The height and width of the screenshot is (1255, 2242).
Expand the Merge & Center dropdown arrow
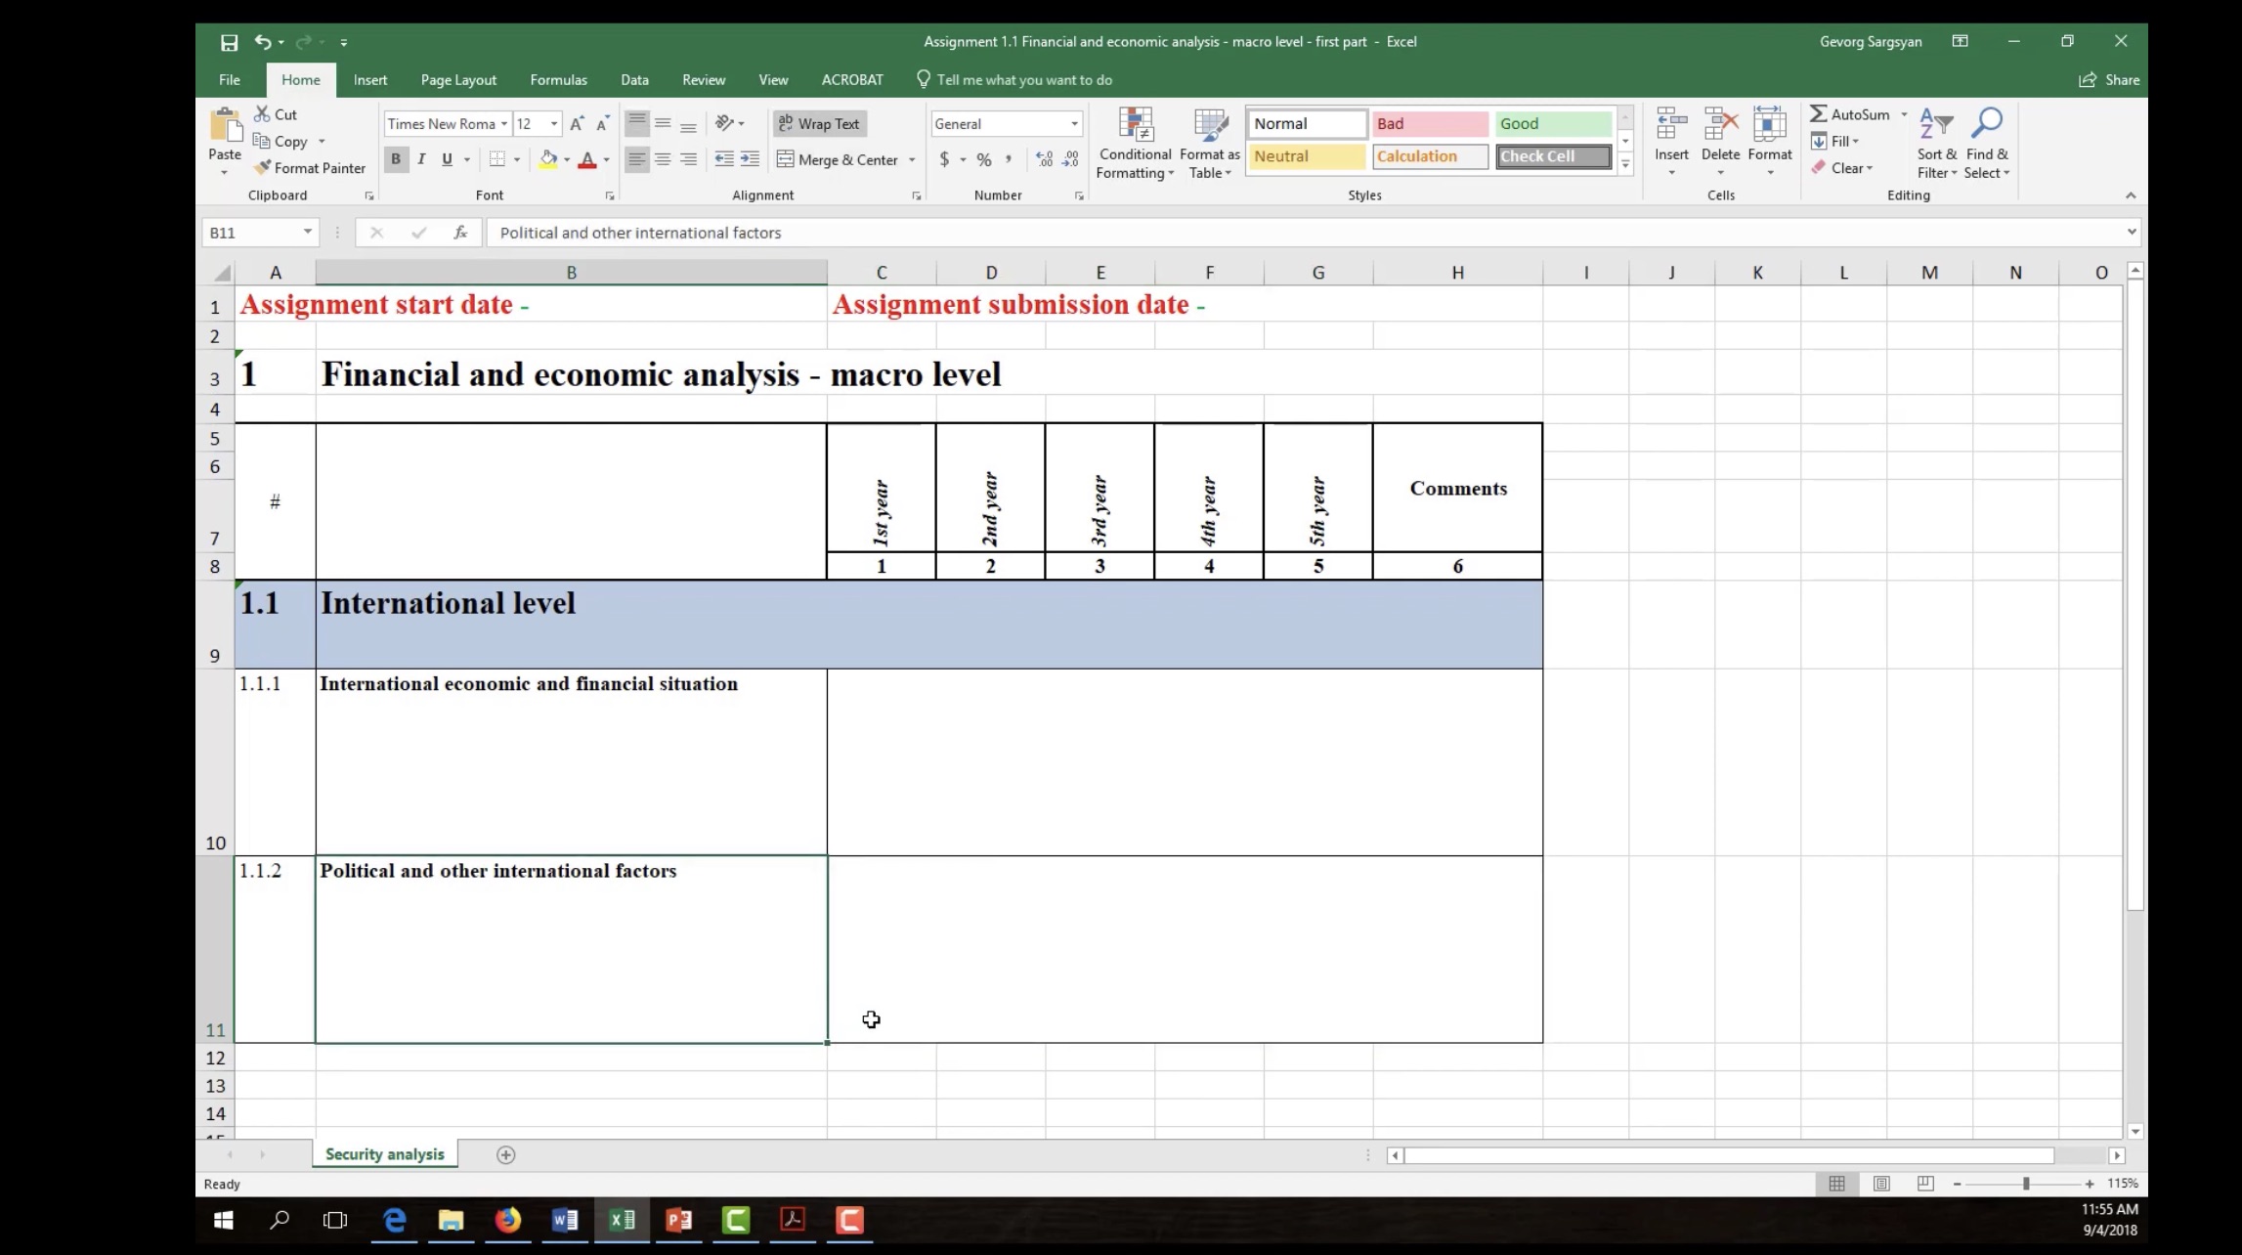pyautogui.click(x=912, y=160)
